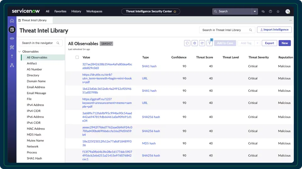Open the filter funnel icon
Screen dimensions: 302x169
[x=210, y=43]
